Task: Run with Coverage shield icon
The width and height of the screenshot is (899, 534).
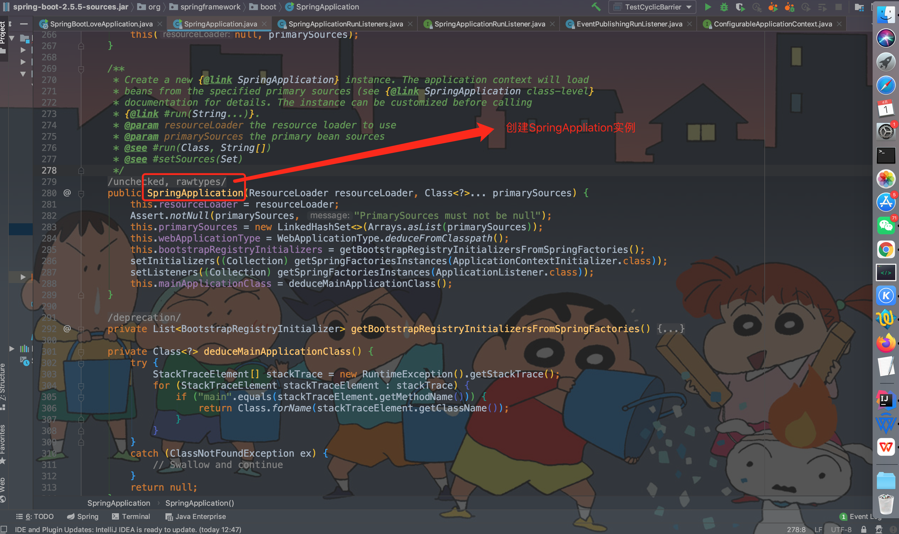Action: click(x=740, y=7)
